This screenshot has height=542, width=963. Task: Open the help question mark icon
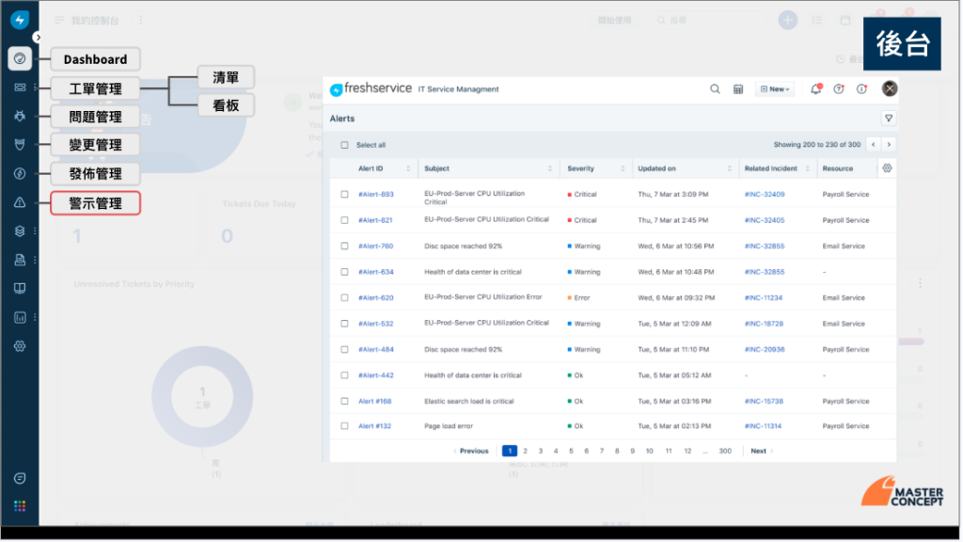[840, 89]
